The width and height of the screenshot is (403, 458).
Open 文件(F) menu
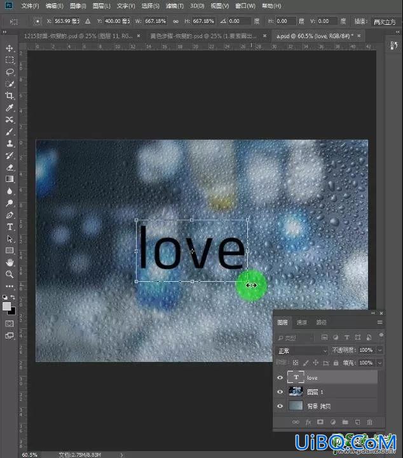[30, 6]
